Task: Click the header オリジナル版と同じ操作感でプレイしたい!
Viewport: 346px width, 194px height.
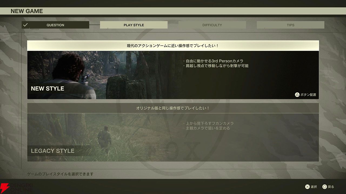Action: pyautogui.click(x=173, y=108)
